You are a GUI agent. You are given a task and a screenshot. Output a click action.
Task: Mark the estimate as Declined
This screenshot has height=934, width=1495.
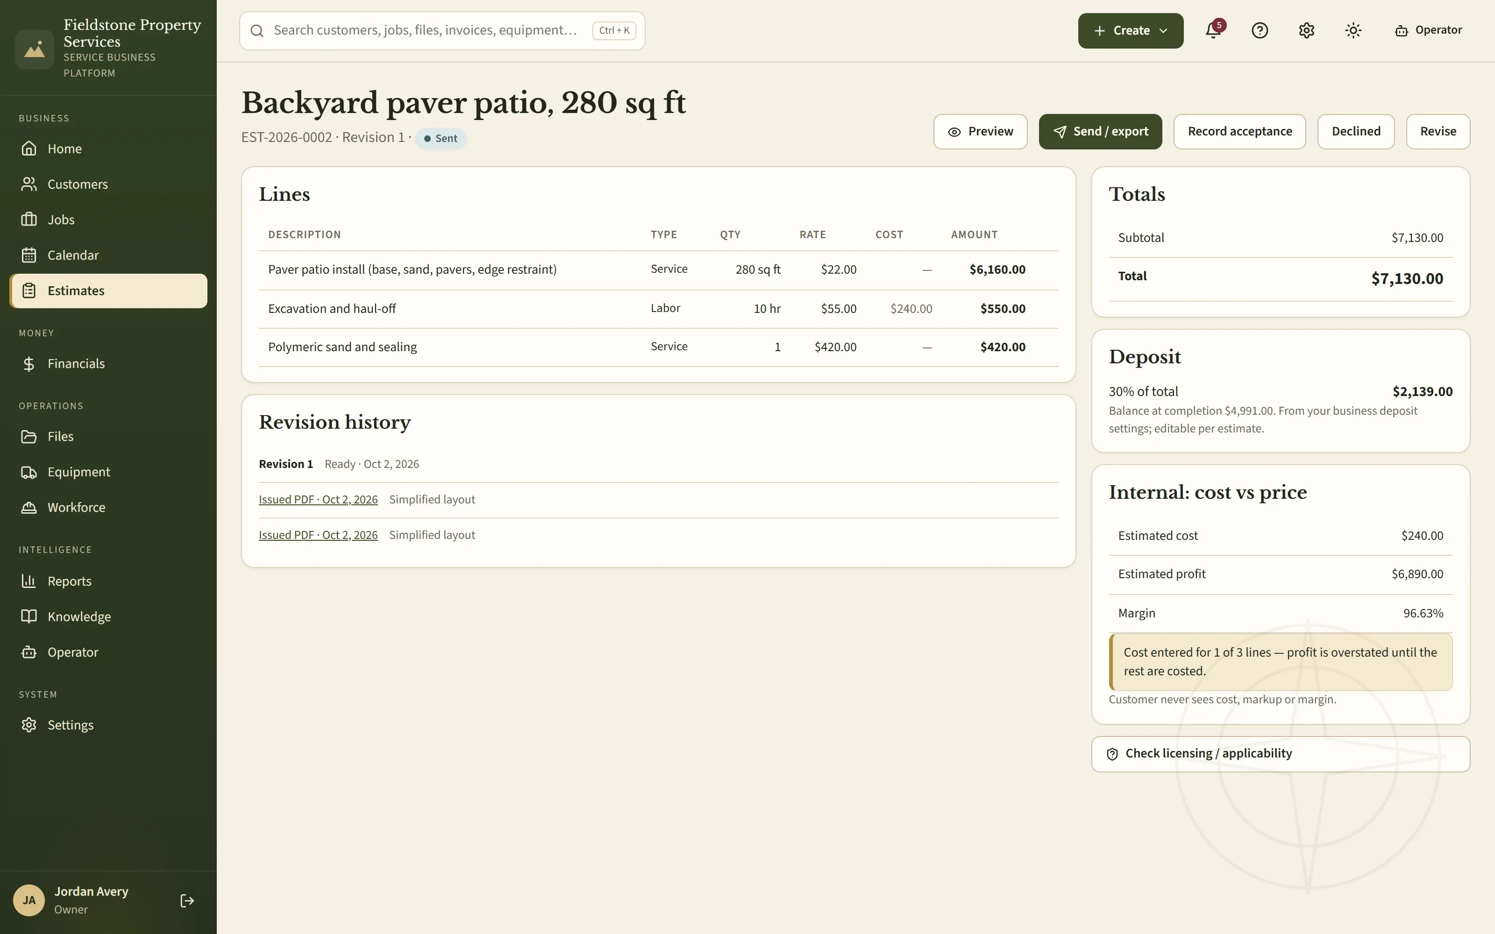1356,132
